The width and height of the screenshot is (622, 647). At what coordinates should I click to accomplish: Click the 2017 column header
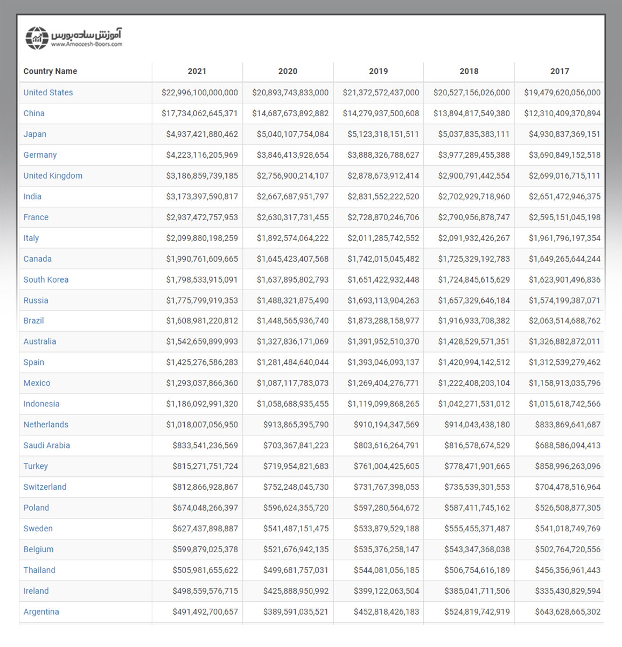pyautogui.click(x=560, y=71)
